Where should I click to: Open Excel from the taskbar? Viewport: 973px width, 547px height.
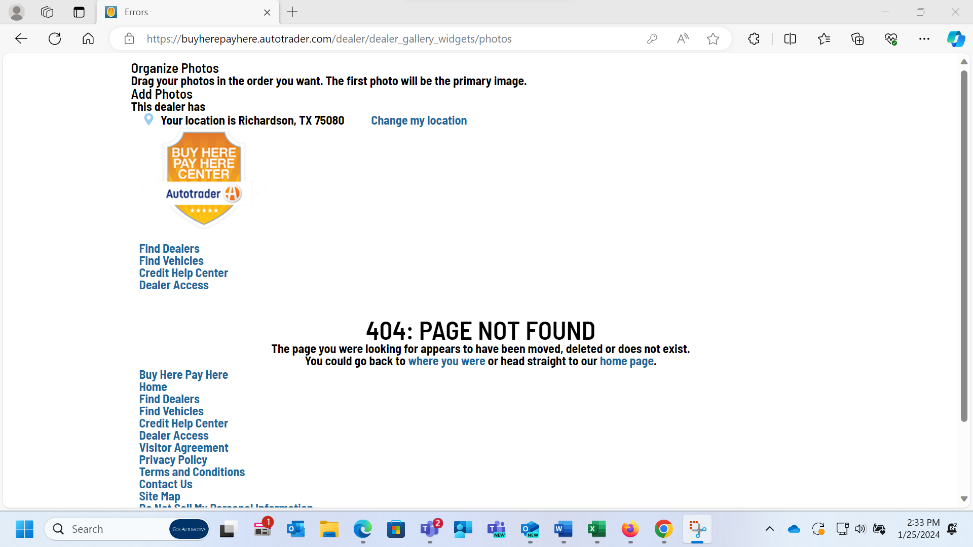pyautogui.click(x=596, y=529)
